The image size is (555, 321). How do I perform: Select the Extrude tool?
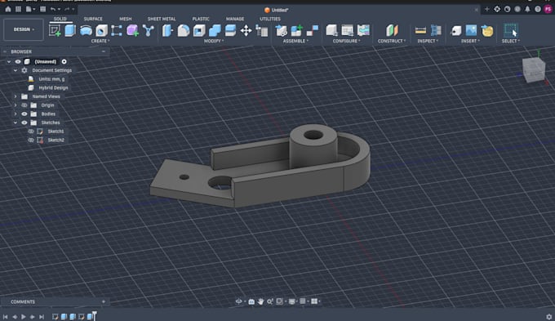(70, 30)
